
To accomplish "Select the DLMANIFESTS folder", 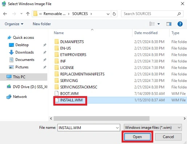I will coord(72,42).
